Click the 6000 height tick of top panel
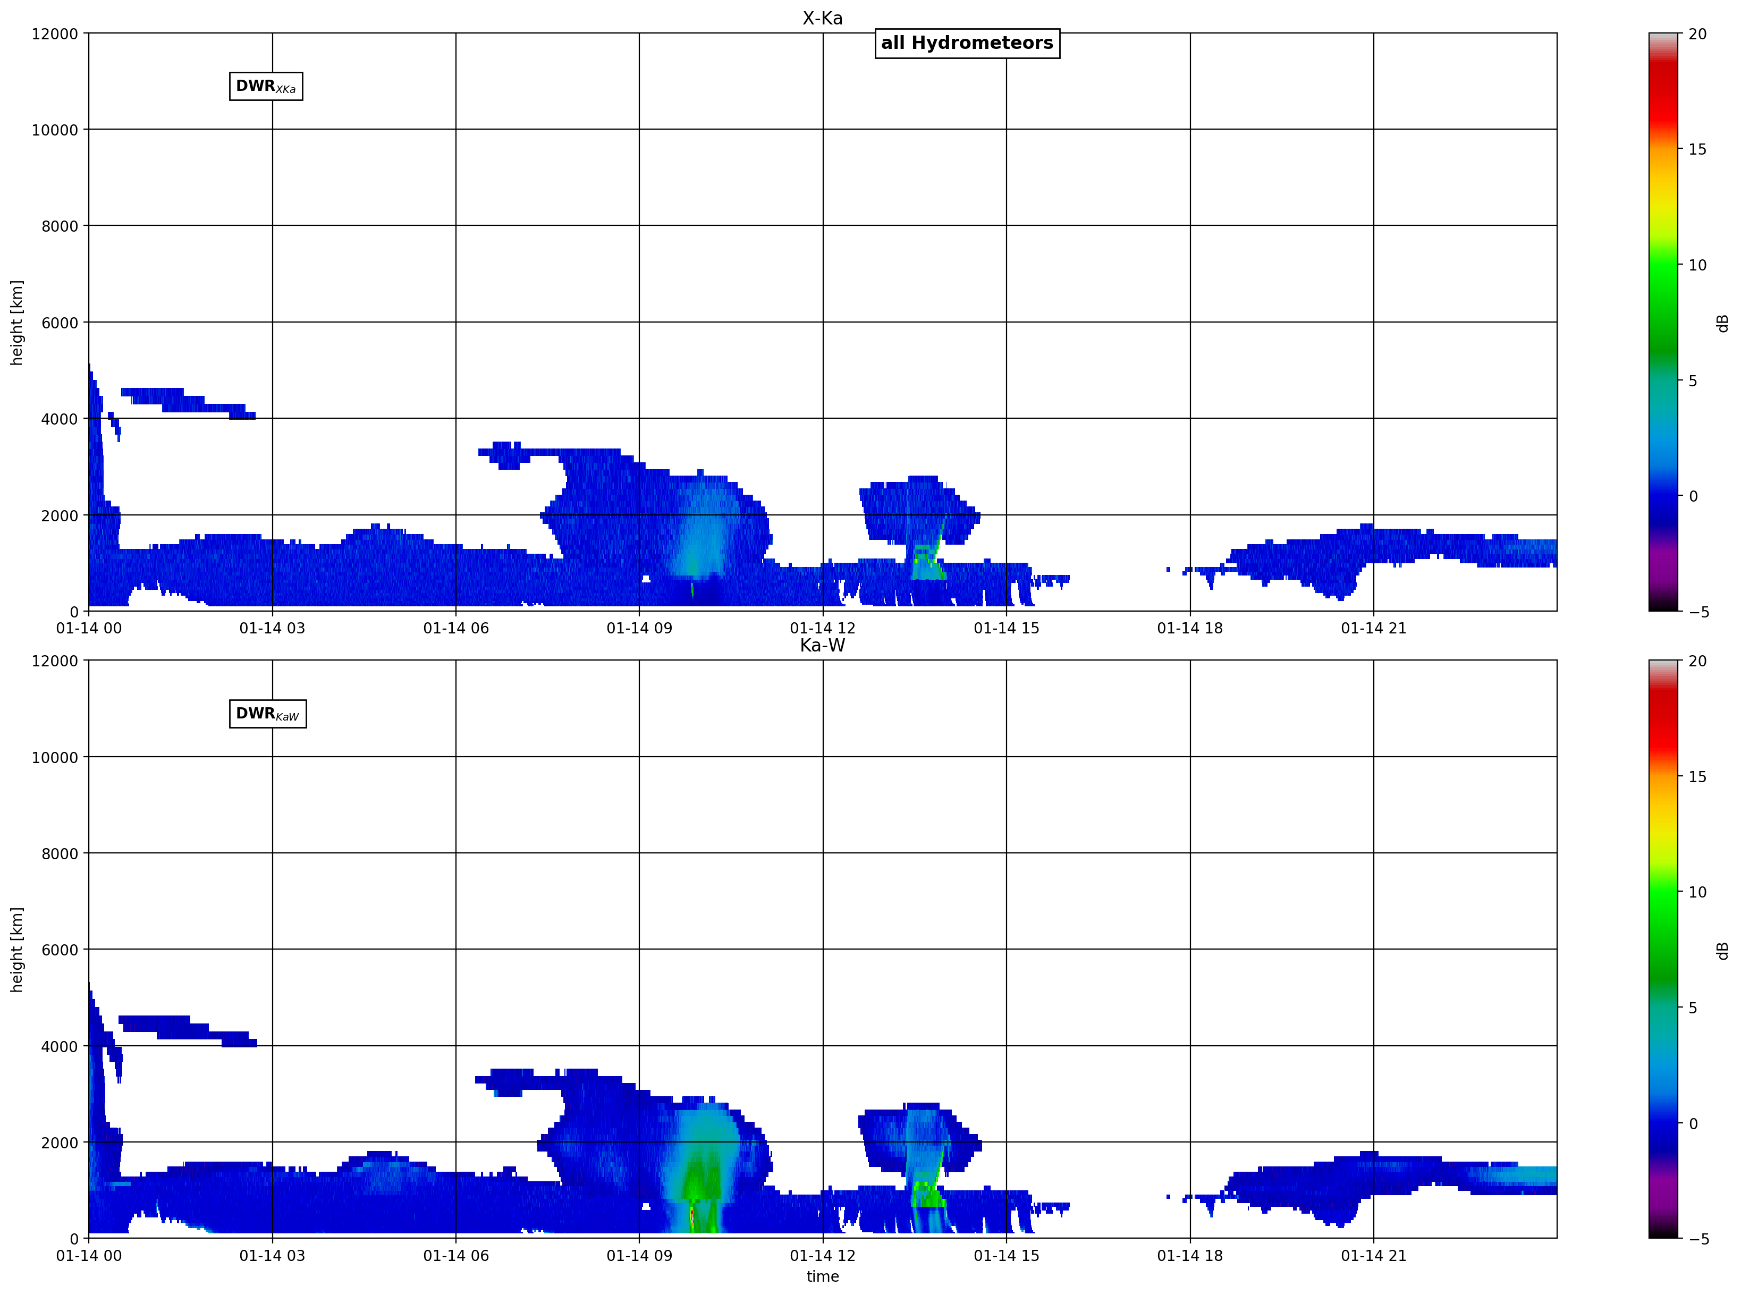 pos(60,323)
